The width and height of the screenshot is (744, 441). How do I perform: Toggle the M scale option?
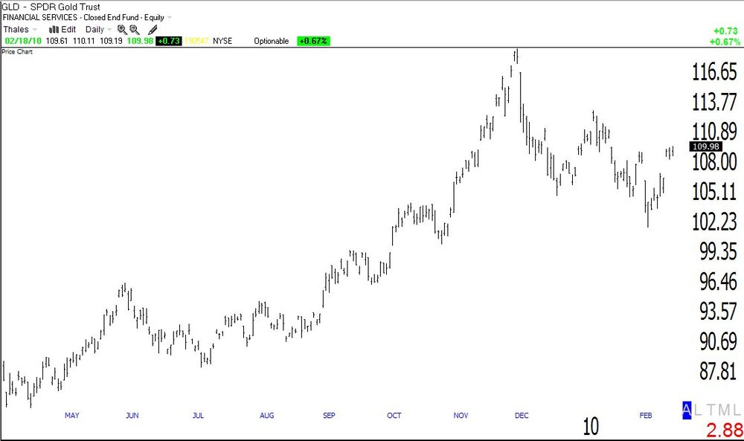[724, 411]
